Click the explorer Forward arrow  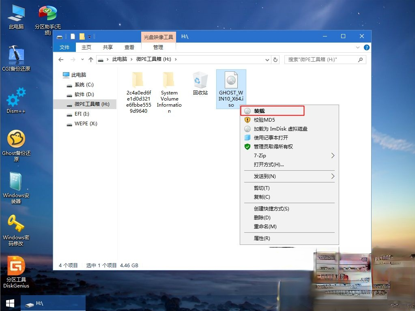(73, 60)
